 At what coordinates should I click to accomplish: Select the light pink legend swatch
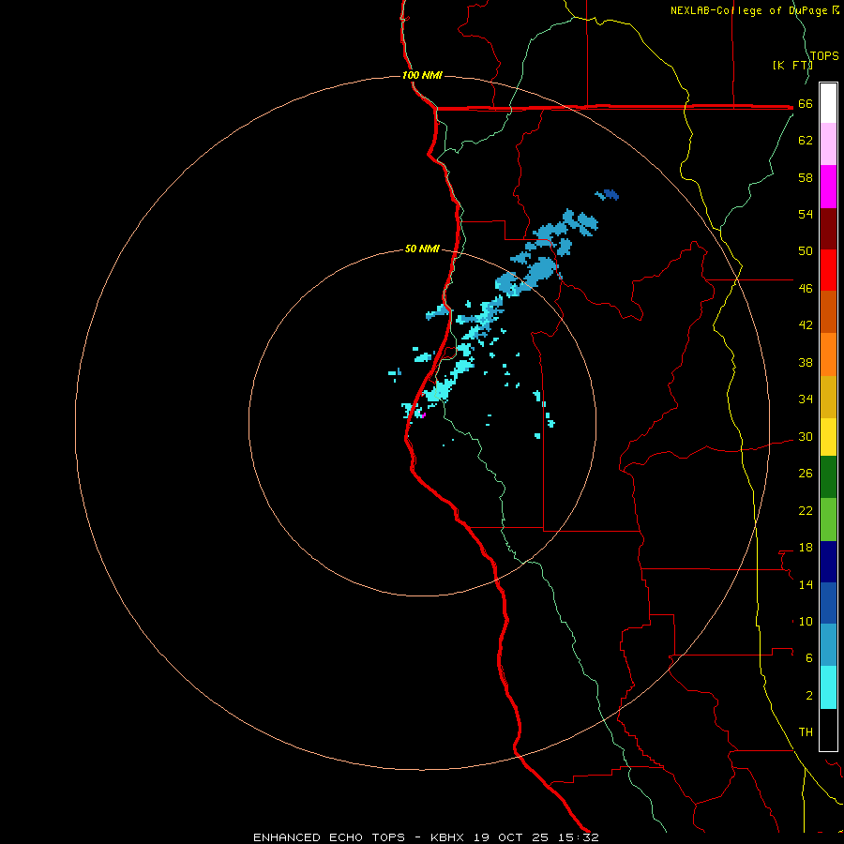click(828, 143)
